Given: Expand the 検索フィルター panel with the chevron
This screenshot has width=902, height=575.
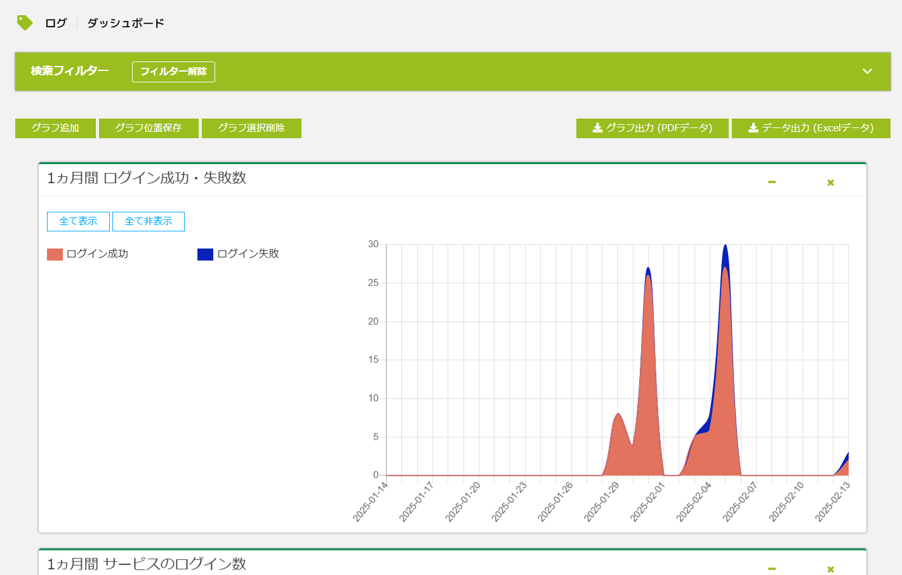Looking at the screenshot, I should point(867,72).
